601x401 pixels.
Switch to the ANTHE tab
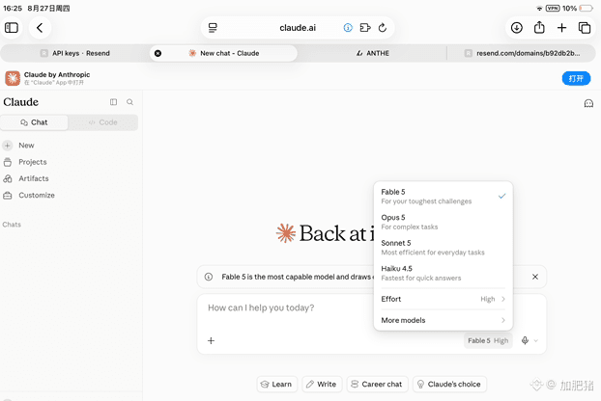373,53
